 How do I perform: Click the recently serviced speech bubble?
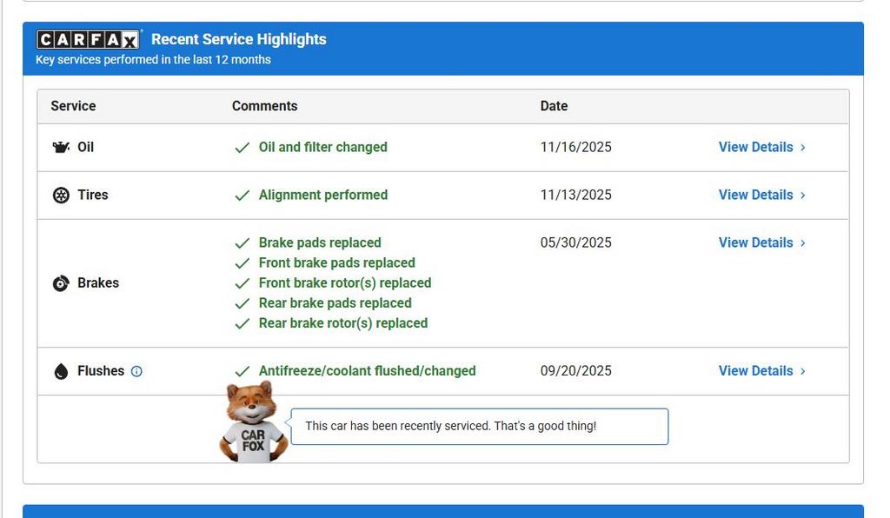pos(480,426)
